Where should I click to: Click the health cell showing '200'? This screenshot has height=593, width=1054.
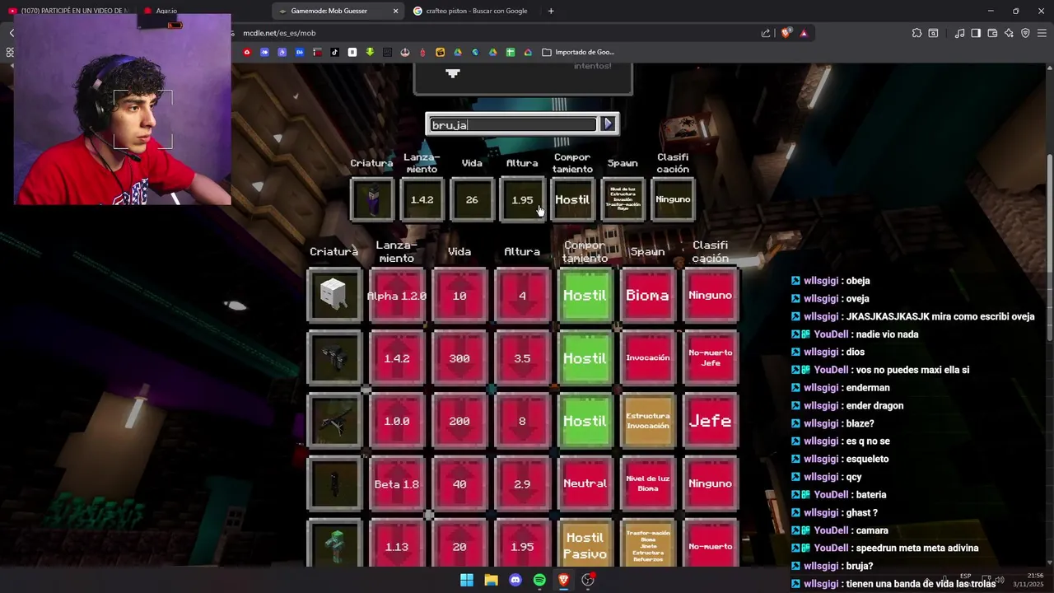click(x=459, y=421)
